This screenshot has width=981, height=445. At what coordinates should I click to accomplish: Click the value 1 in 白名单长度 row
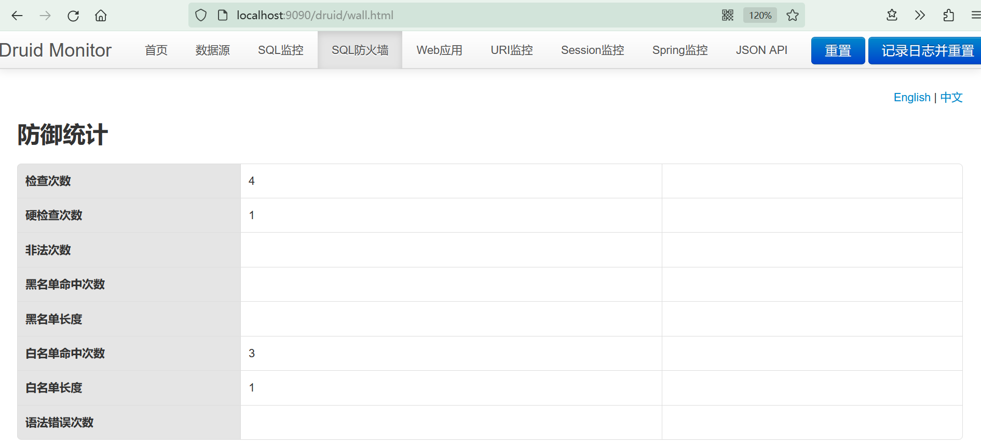point(252,387)
